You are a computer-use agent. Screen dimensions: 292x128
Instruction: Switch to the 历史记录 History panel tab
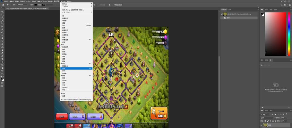click(224, 10)
